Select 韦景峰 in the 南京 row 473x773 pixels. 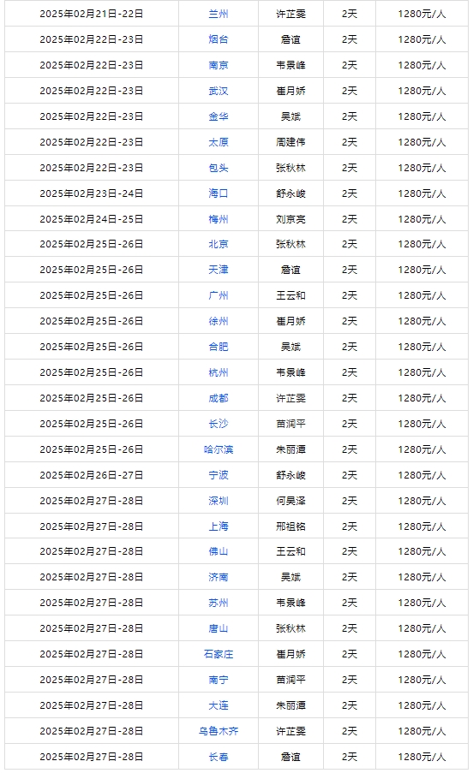pyautogui.click(x=290, y=65)
